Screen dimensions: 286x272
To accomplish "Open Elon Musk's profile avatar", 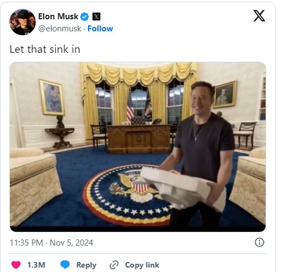I will pyautogui.click(x=23, y=22).
